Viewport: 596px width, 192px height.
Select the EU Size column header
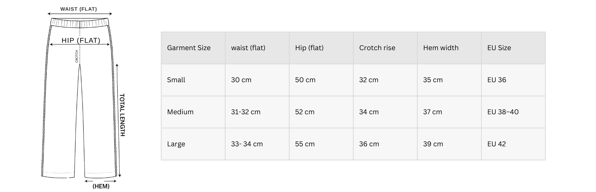499,48
